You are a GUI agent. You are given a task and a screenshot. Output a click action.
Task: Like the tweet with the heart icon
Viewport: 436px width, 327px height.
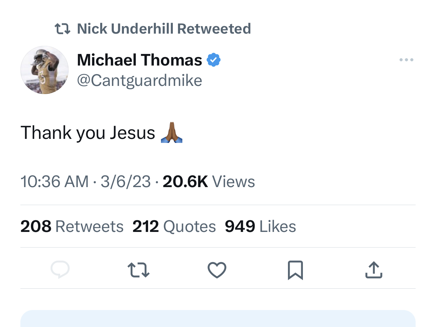point(217,270)
